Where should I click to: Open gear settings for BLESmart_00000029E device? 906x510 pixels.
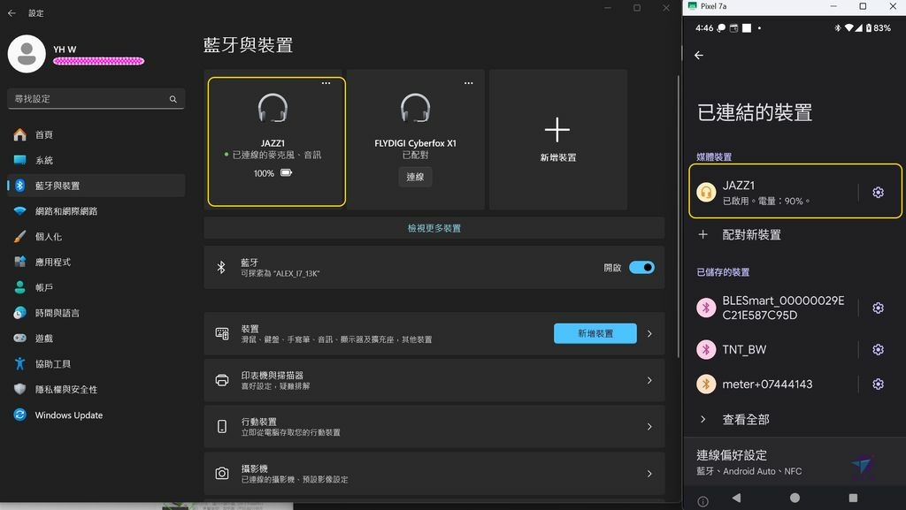[x=879, y=308]
